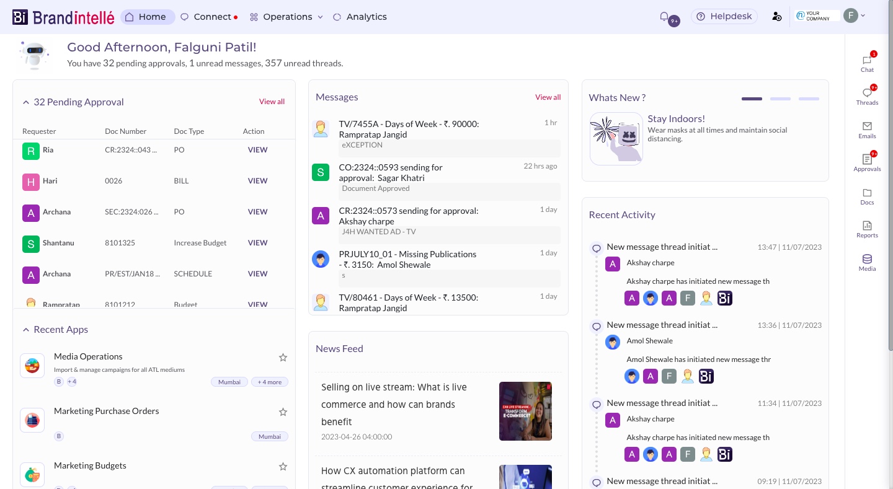Star the Marketing Budgets app

(283, 467)
